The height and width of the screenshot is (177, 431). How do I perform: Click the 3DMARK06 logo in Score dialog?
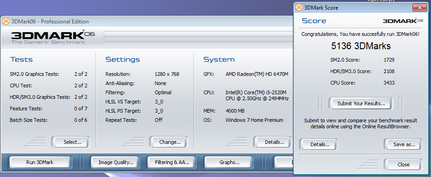click(x=402, y=21)
